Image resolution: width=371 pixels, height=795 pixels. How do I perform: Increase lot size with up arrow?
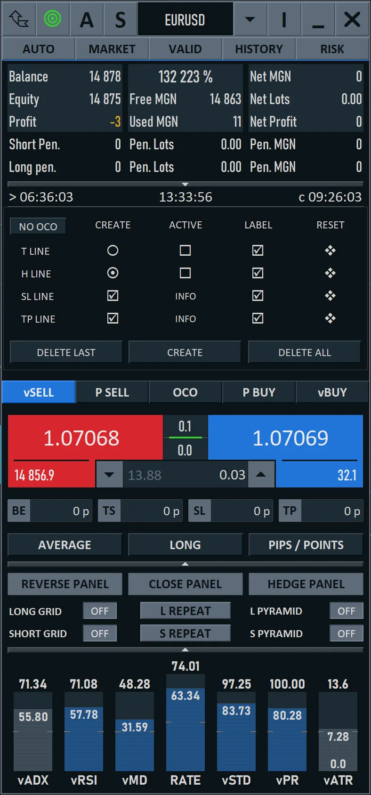(261, 475)
